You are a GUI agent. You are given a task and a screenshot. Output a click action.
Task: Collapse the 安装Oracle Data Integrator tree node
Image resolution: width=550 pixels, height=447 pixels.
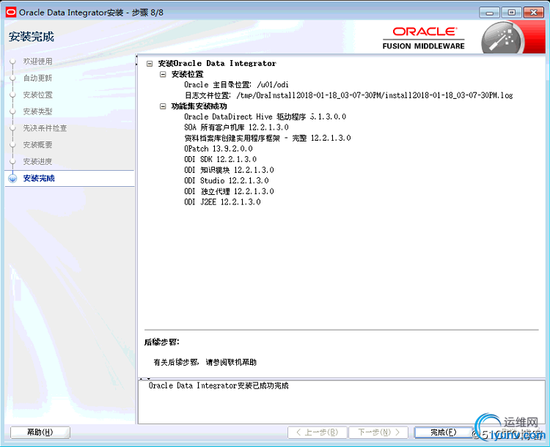(x=150, y=64)
